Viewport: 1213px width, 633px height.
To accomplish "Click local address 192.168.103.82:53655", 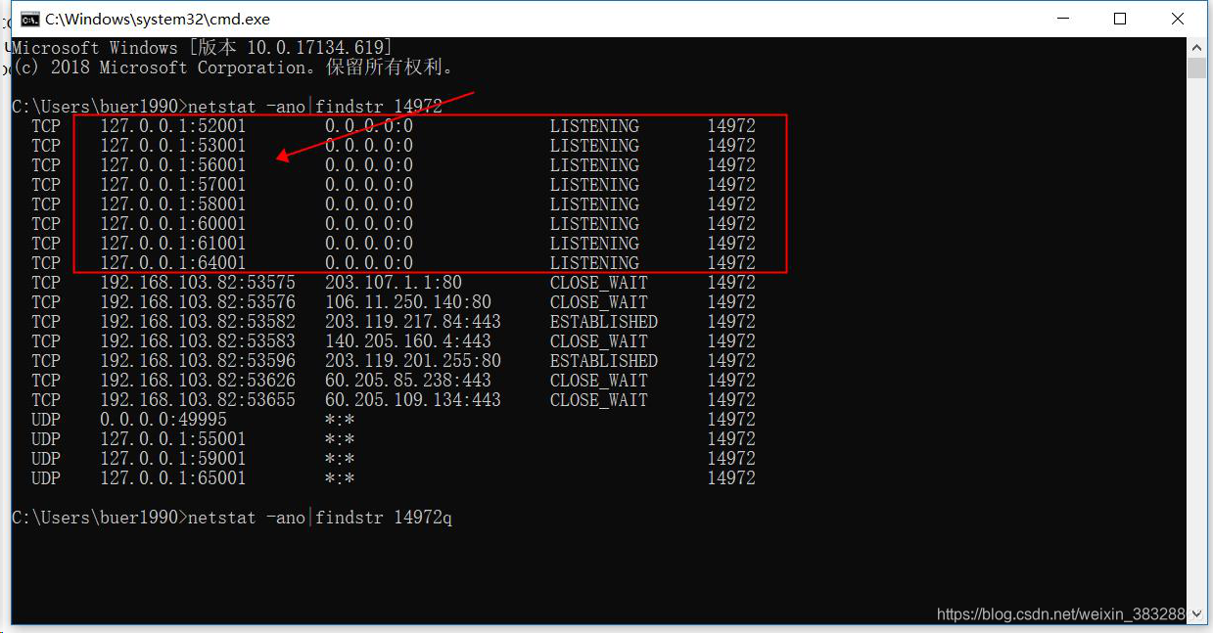I will (x=198, y=400).
